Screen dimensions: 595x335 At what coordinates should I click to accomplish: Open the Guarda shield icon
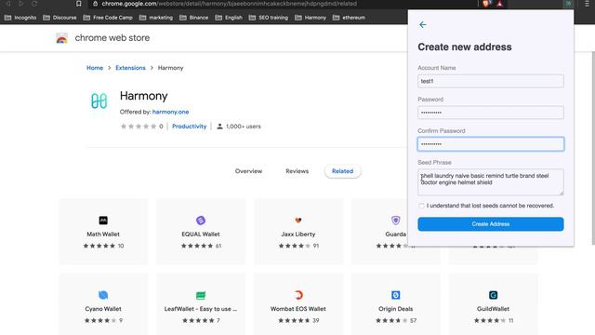point(396,221)
